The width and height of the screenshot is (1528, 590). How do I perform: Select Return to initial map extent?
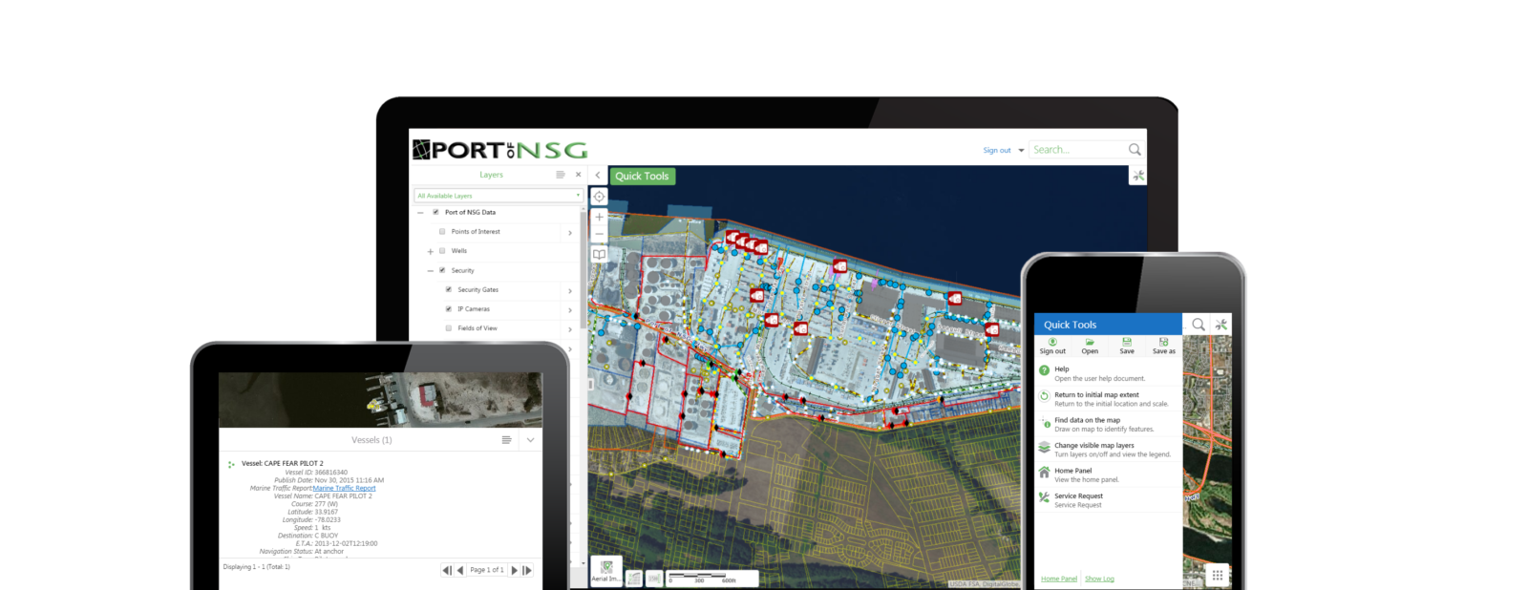point(1109,399)
